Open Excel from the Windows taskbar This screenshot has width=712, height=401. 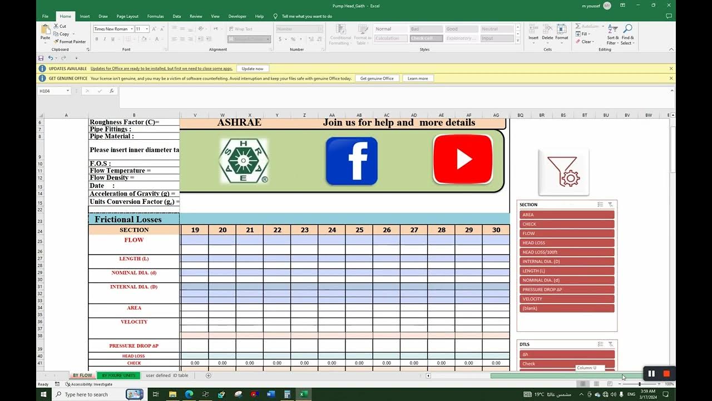coord(304,394)
